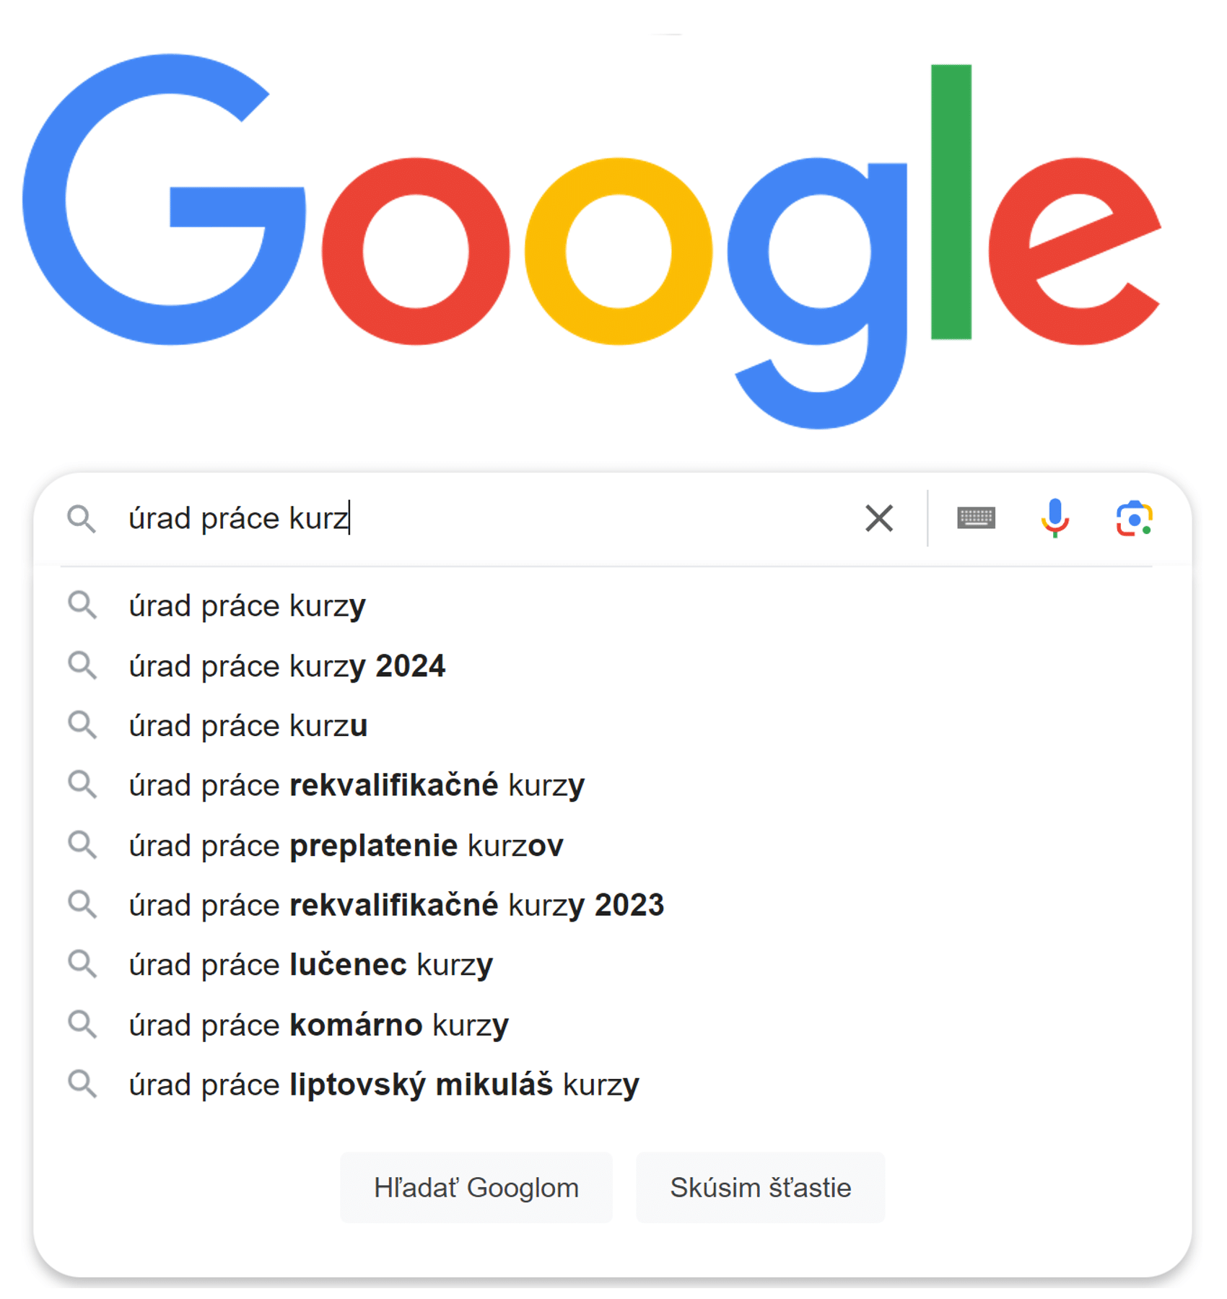Choose 'úrad práce kurzu' suggestion
Screen dimensions: 1227x1299
[612, 725]
